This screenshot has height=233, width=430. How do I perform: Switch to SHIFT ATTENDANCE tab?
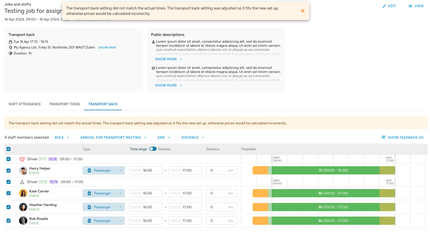tap(25, 104)
